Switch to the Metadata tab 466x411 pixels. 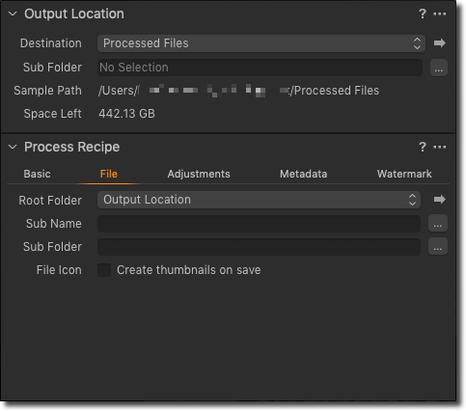click(303, 174)
